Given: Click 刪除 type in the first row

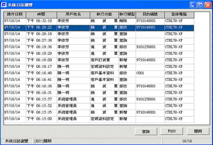Looking at the screenshot, I should [123, 21].
